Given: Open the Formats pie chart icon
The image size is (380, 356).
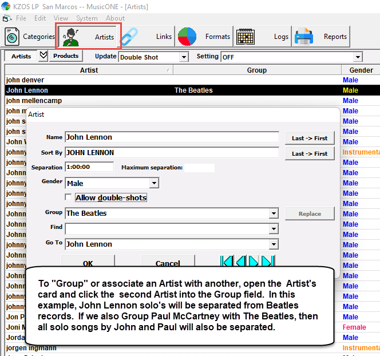Looking at the screenshot, I should 187,37.
